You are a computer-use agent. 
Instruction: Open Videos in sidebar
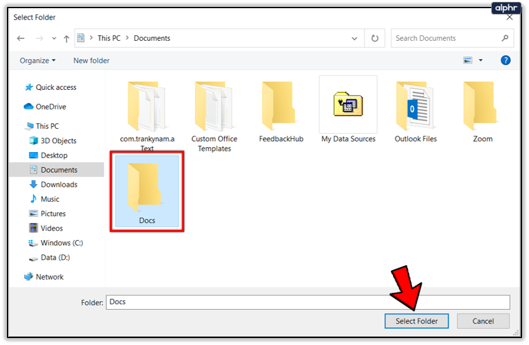[x=46, y=228]
